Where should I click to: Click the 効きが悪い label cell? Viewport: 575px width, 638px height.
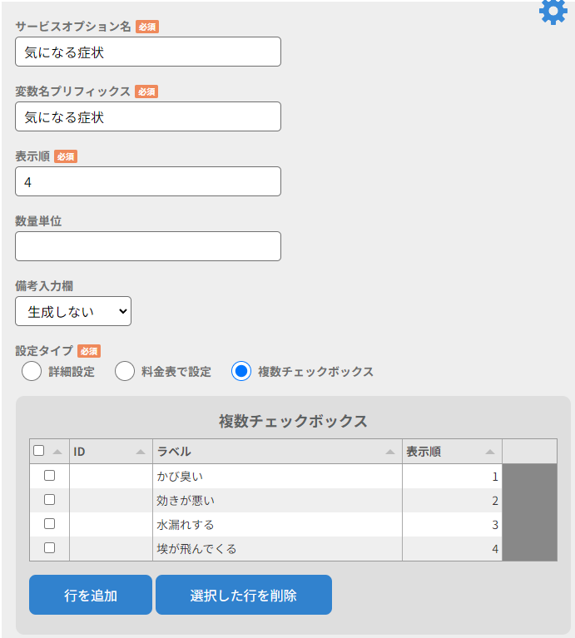(277, 501)
